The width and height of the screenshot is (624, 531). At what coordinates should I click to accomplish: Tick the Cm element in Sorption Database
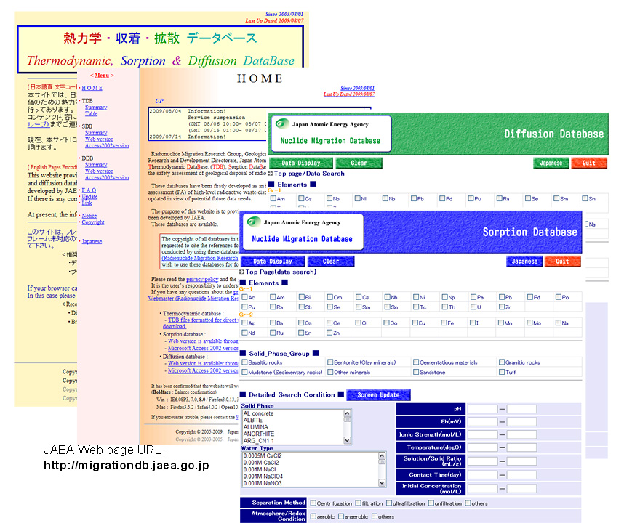tap(330, 297)
